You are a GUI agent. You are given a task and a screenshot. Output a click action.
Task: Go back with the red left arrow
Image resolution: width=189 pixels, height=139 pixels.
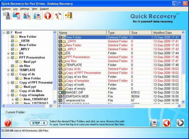point(167,123)
